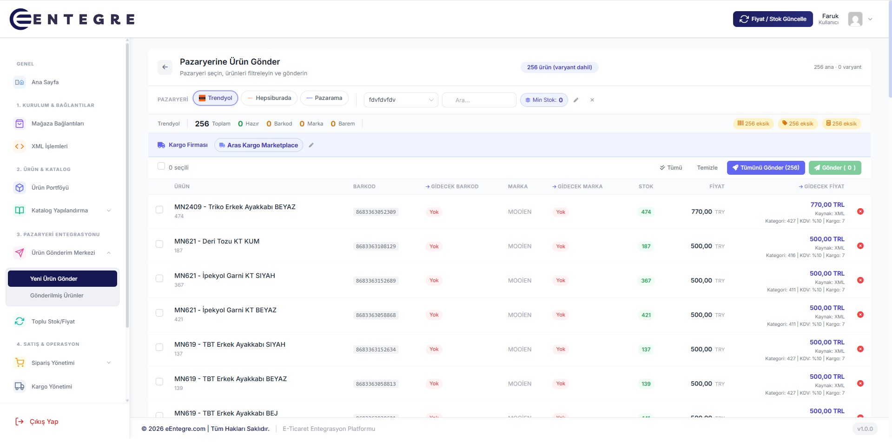Screen dimensions: 892x442
Task: Check the MN619 TBT Erkek Ayakkabı BEYAZ row
Action: coord(159,382)
